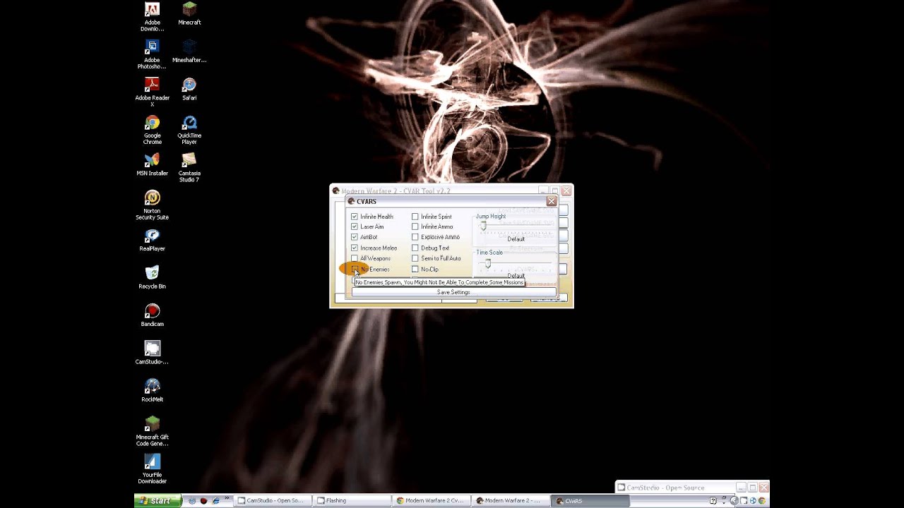This screenshot has width=904, height=508.
Task: Switch to Modern Warfare 2 tool taskbar button
Action: 512,501
